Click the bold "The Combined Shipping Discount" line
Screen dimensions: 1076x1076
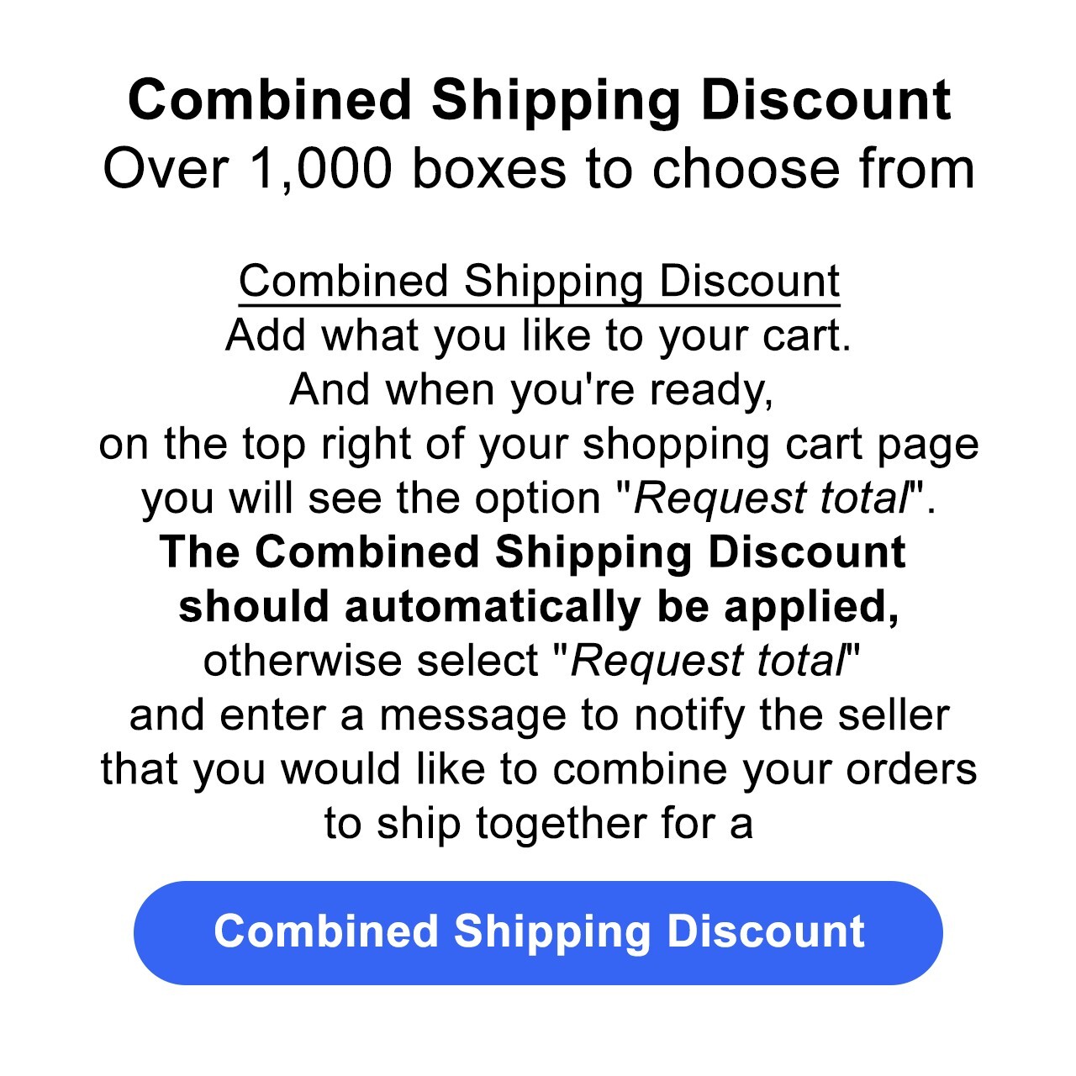[x=533, y=552]
